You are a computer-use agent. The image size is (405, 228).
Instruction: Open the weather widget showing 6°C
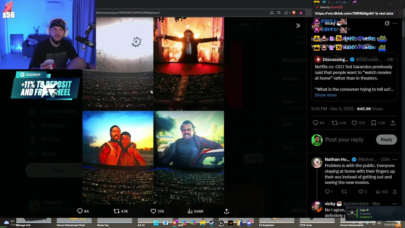pos(9,223)
